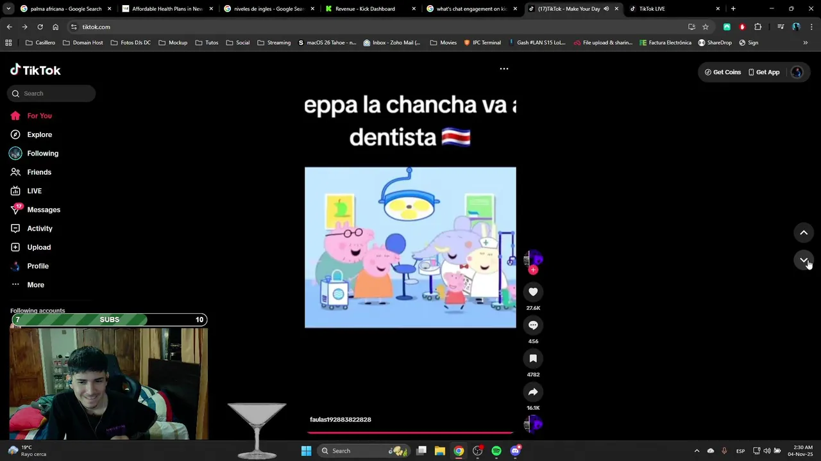The image size is (821, 461).
Task: Switch to the what's chat engagement tab
Action: click(x=471, y=9)
